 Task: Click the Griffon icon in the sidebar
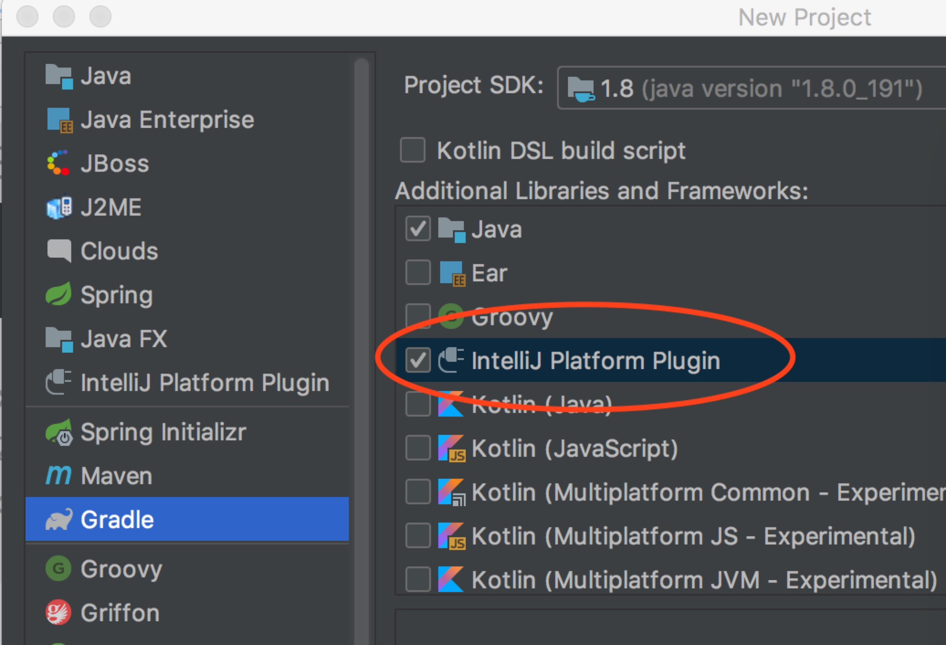click(58, 613)
